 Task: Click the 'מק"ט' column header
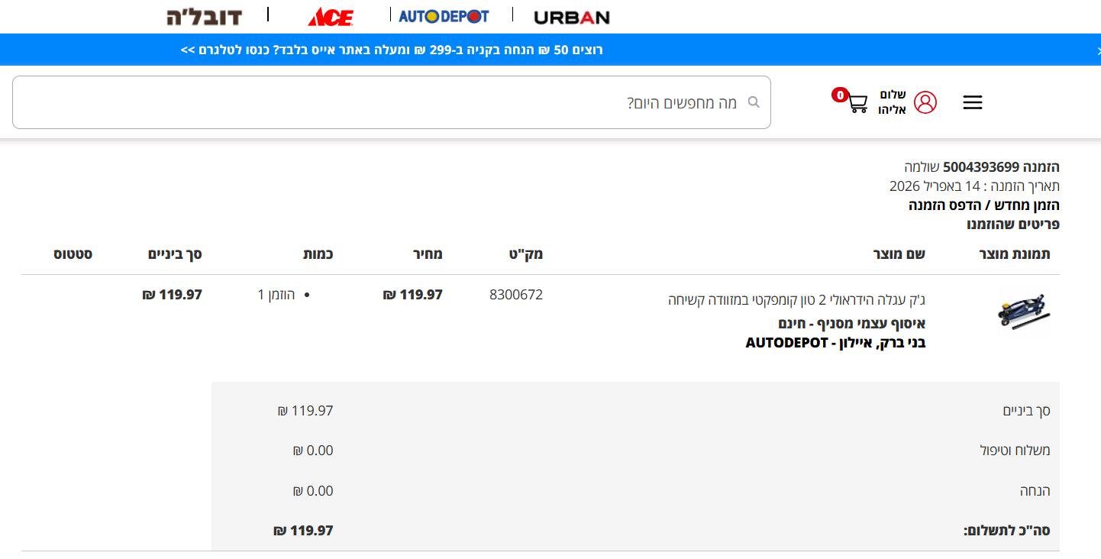pos(525,254)
